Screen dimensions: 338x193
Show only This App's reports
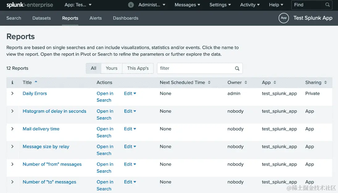point(138,68)
